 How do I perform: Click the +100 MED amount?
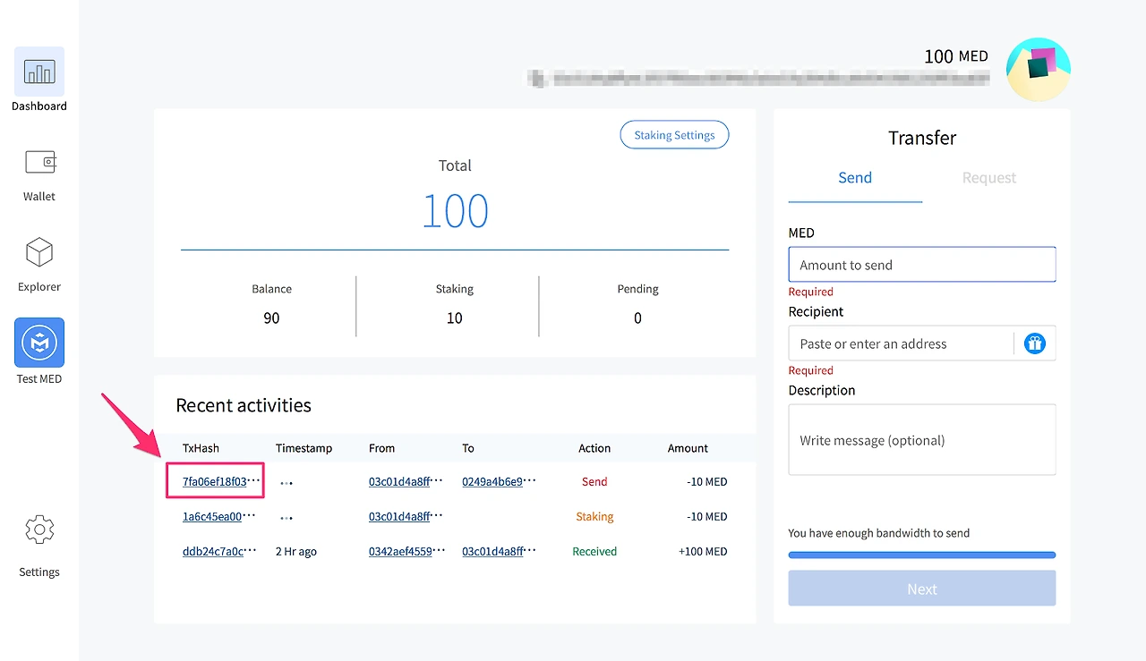click(x=703, y=551)
